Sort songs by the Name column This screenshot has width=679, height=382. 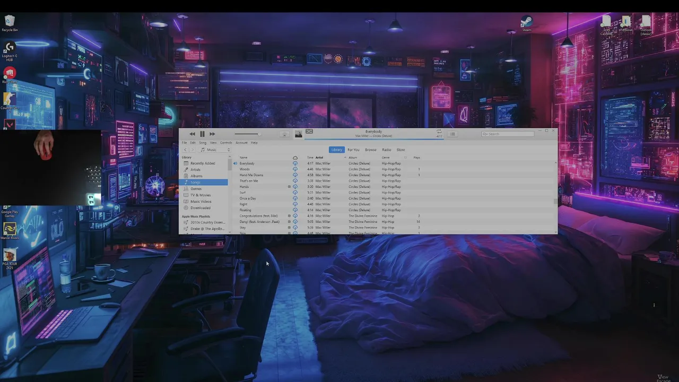coord(243,158)
